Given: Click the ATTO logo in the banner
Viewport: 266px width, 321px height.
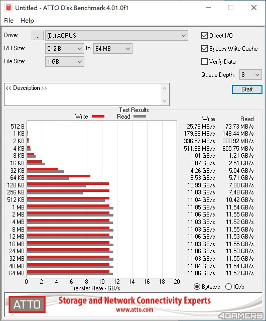Looking at the screenshot, I should point(27,304).
